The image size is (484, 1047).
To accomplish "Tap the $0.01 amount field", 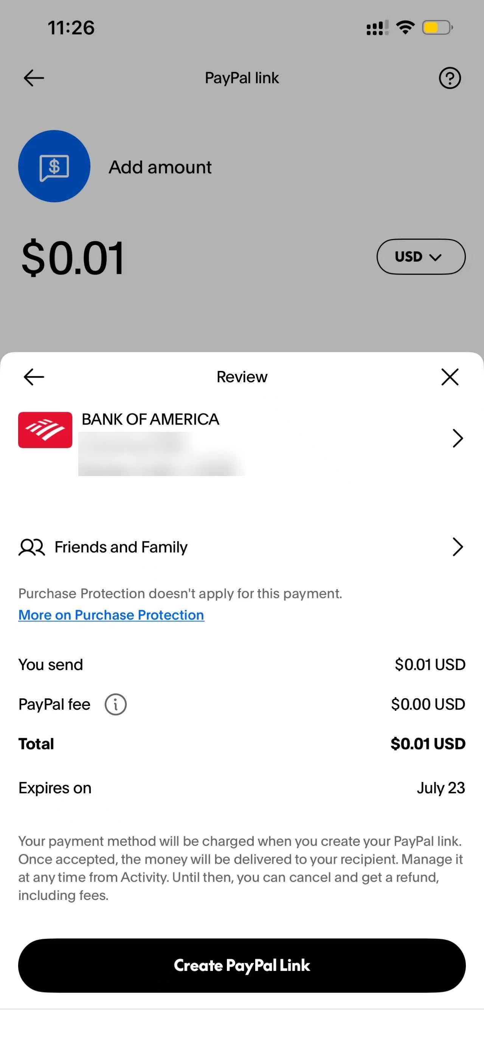I will tap(73, 258).
